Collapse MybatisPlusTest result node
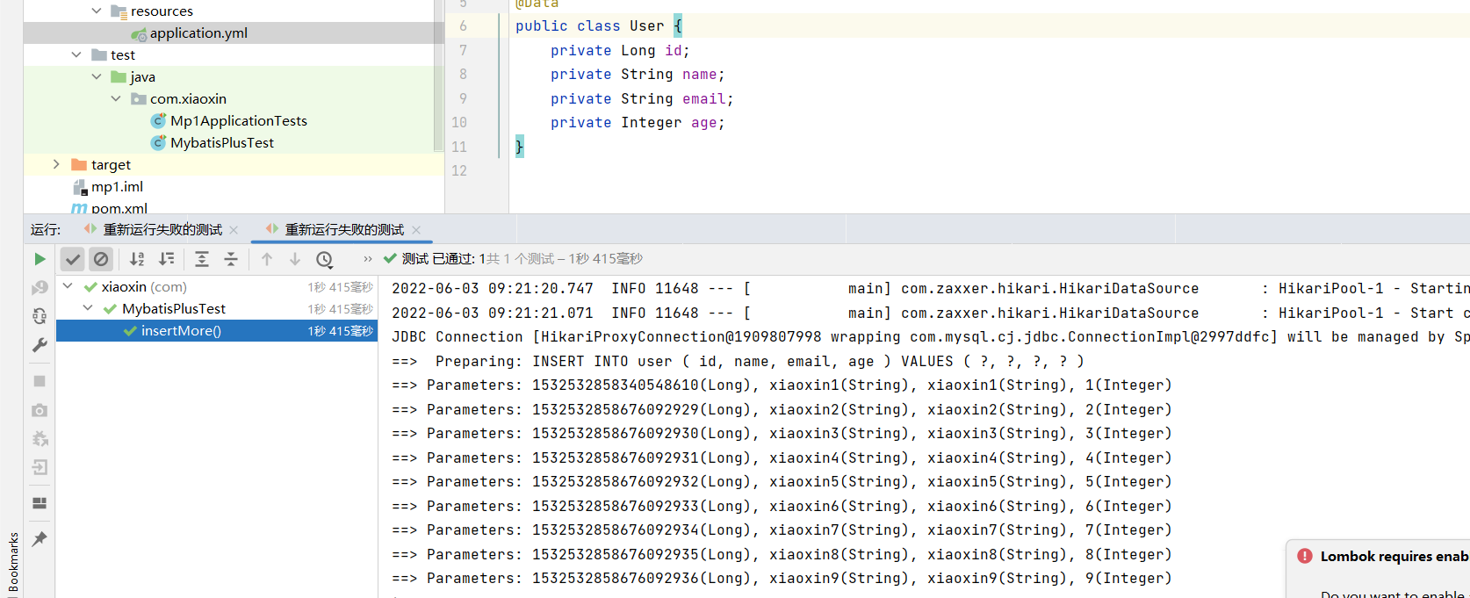 [88, 308]
